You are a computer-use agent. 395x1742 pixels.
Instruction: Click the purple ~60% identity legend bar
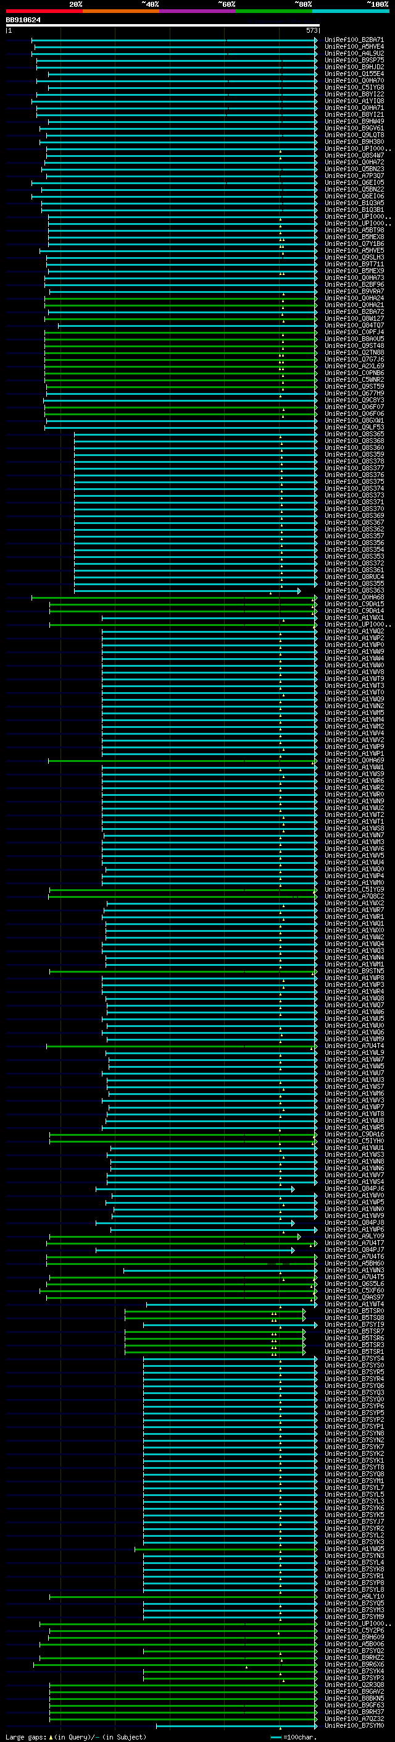pos(197,11)
